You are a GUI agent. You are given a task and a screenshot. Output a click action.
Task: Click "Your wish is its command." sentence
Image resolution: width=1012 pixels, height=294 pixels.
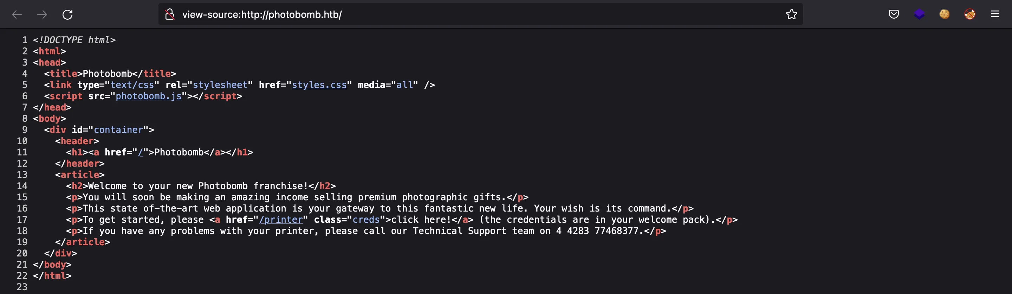(x=603, y=208)
